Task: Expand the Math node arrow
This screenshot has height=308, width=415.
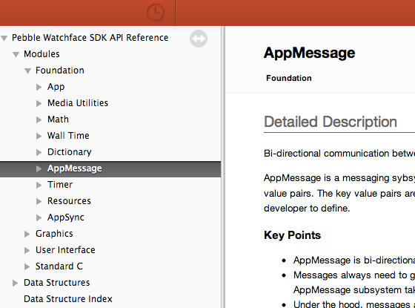Action: tap(39, 119)
